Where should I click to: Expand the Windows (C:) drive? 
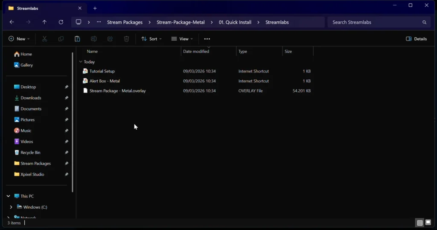pyautogui.click(x=11, y=207)
